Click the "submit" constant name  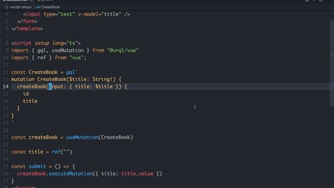click(x=37, y=167)
